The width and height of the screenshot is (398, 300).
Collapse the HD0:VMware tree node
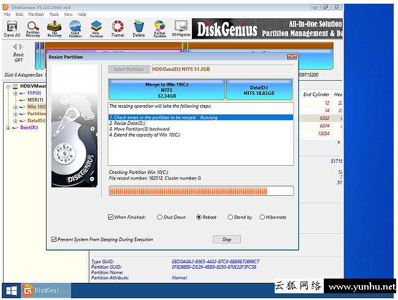click(8, 87)
